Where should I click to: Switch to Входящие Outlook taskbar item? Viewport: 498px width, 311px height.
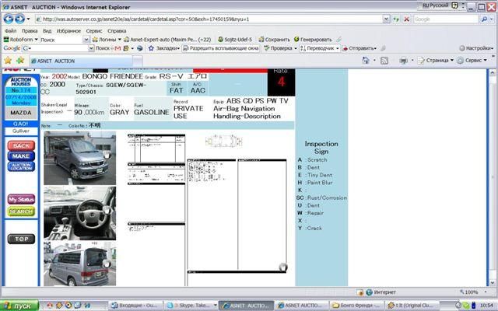point(136,306)
